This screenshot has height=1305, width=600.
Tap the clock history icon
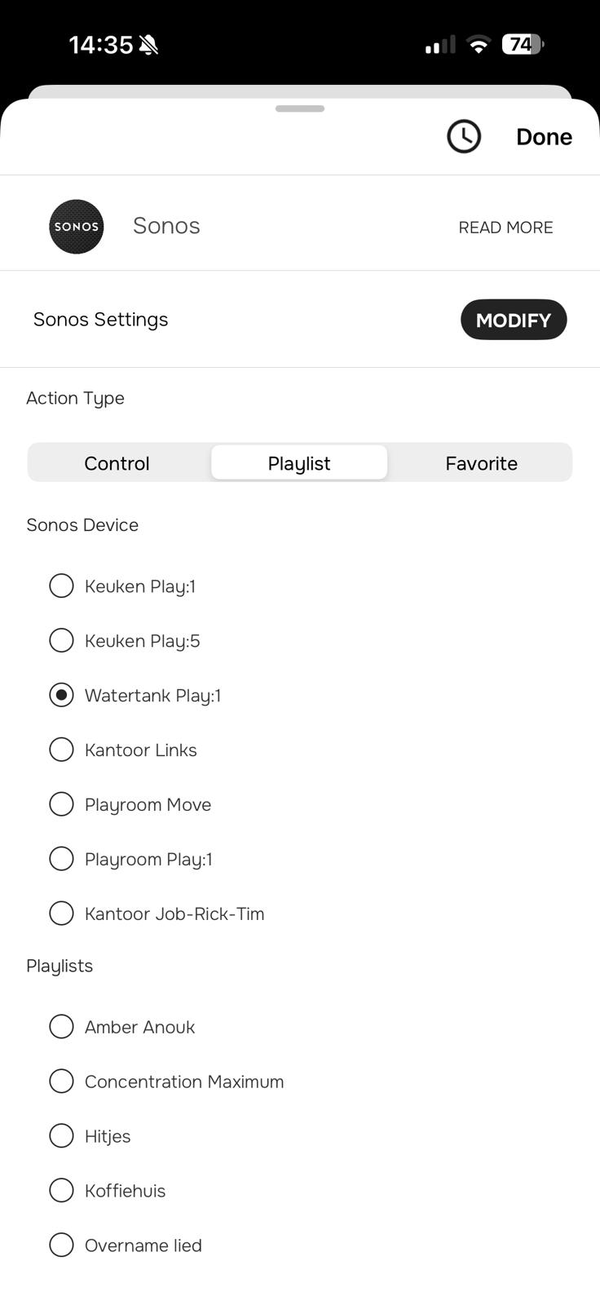[464, 136]
